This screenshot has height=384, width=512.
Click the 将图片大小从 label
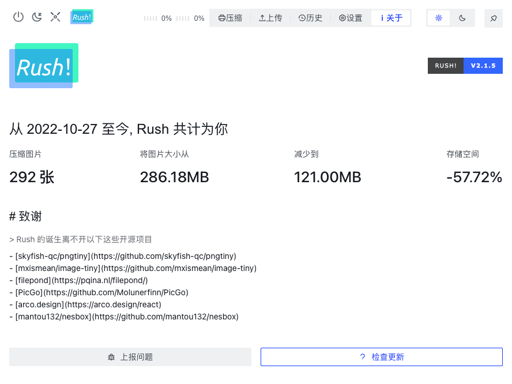(164, 154)
